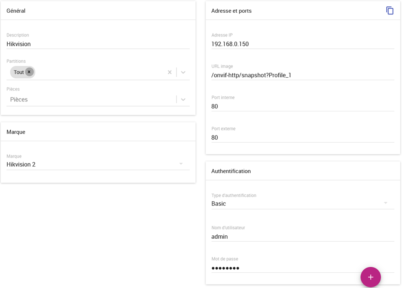Clear all selected partitions
The width and height of the screenshot is (402, 288).
click(169, 72)
